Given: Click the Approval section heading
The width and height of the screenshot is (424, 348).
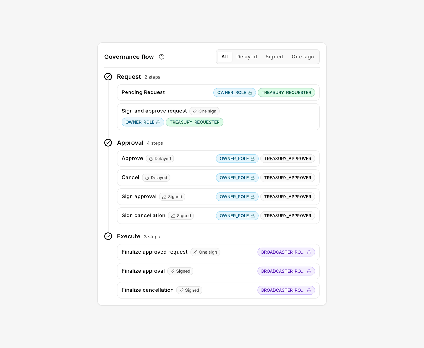Looking at the screenshot, I should coord(130,143).
